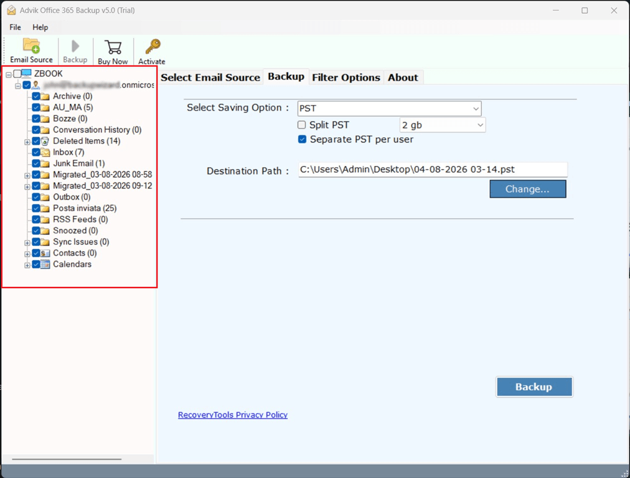Select Posta inviata (25) folder label

85,209
